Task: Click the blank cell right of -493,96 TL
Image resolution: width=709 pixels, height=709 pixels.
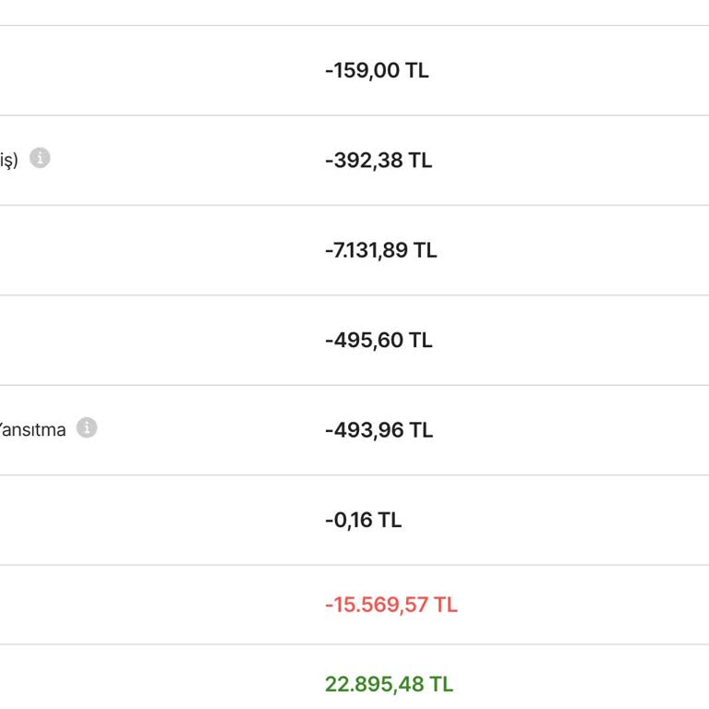Action: [572, 430]
